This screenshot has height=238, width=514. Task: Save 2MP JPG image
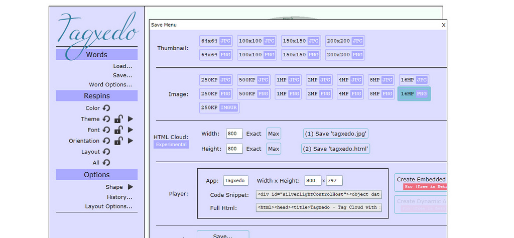(319, 80)
